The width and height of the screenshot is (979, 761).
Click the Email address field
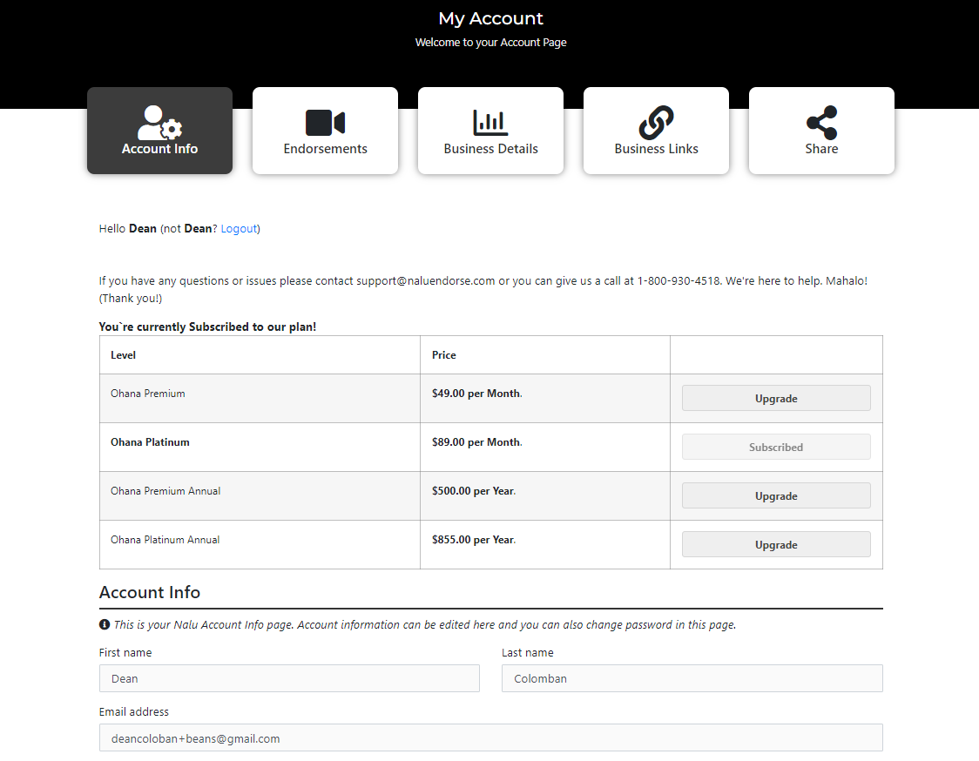tap(490, 737)
